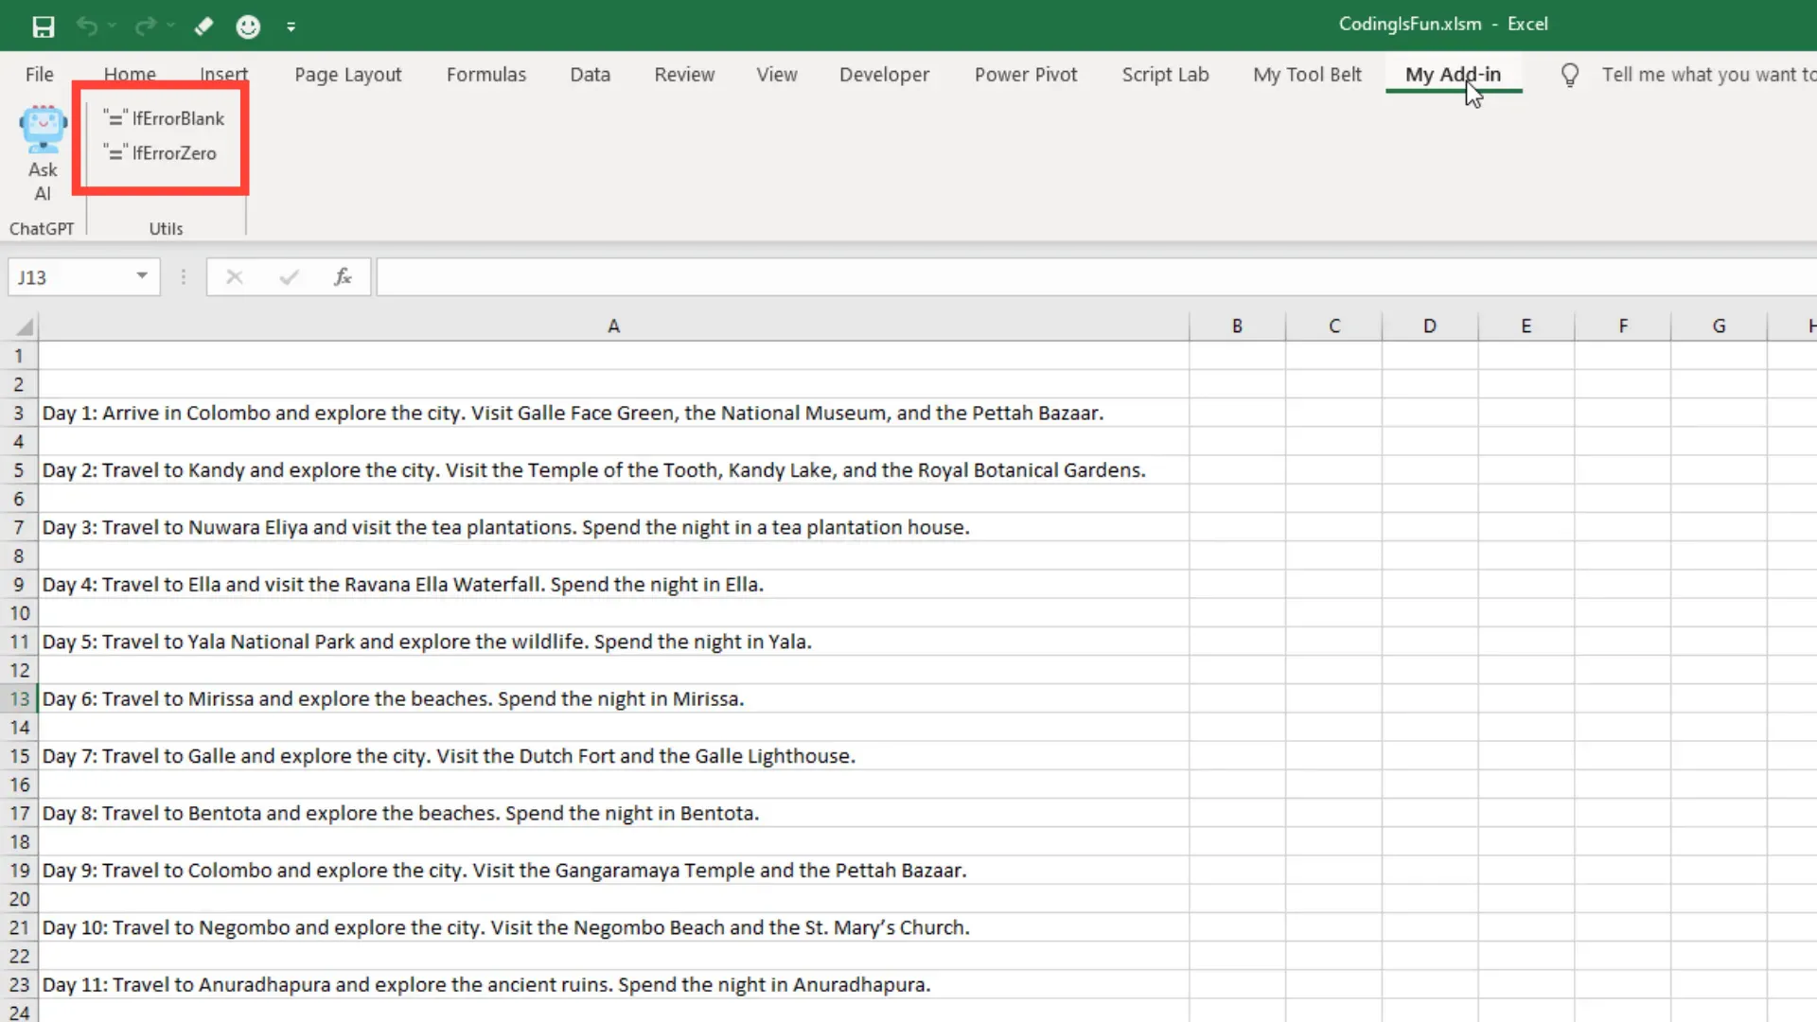Click the lightbulb Tell Me icon
Viewport: 1817px width, 1022px height.
[x=1569, y=75]
